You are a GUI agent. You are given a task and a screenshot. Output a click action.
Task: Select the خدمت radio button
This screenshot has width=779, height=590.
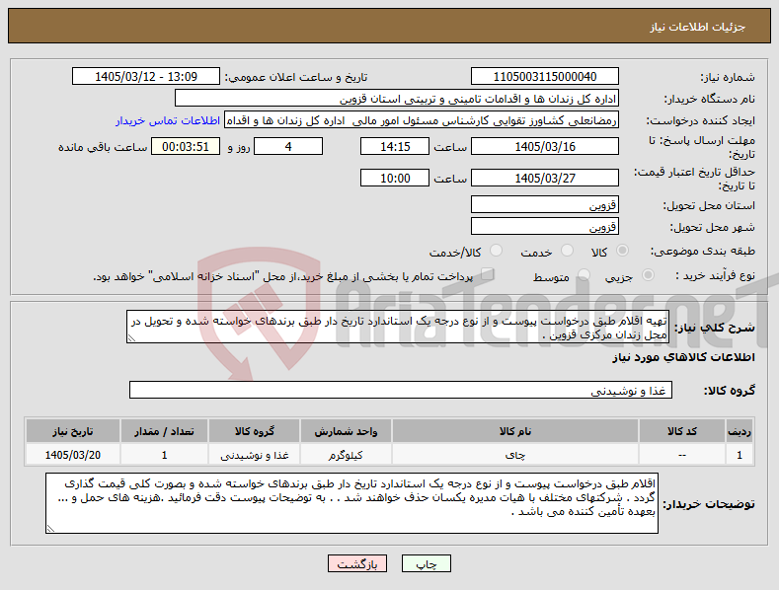point(567,251)
